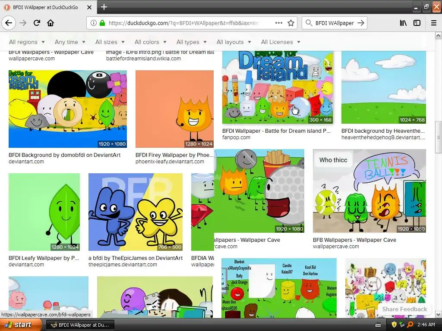Open the Tennis Ball speech bubble thumbnail
Viewport: 442px width, 331px height.
click(369, 191)
